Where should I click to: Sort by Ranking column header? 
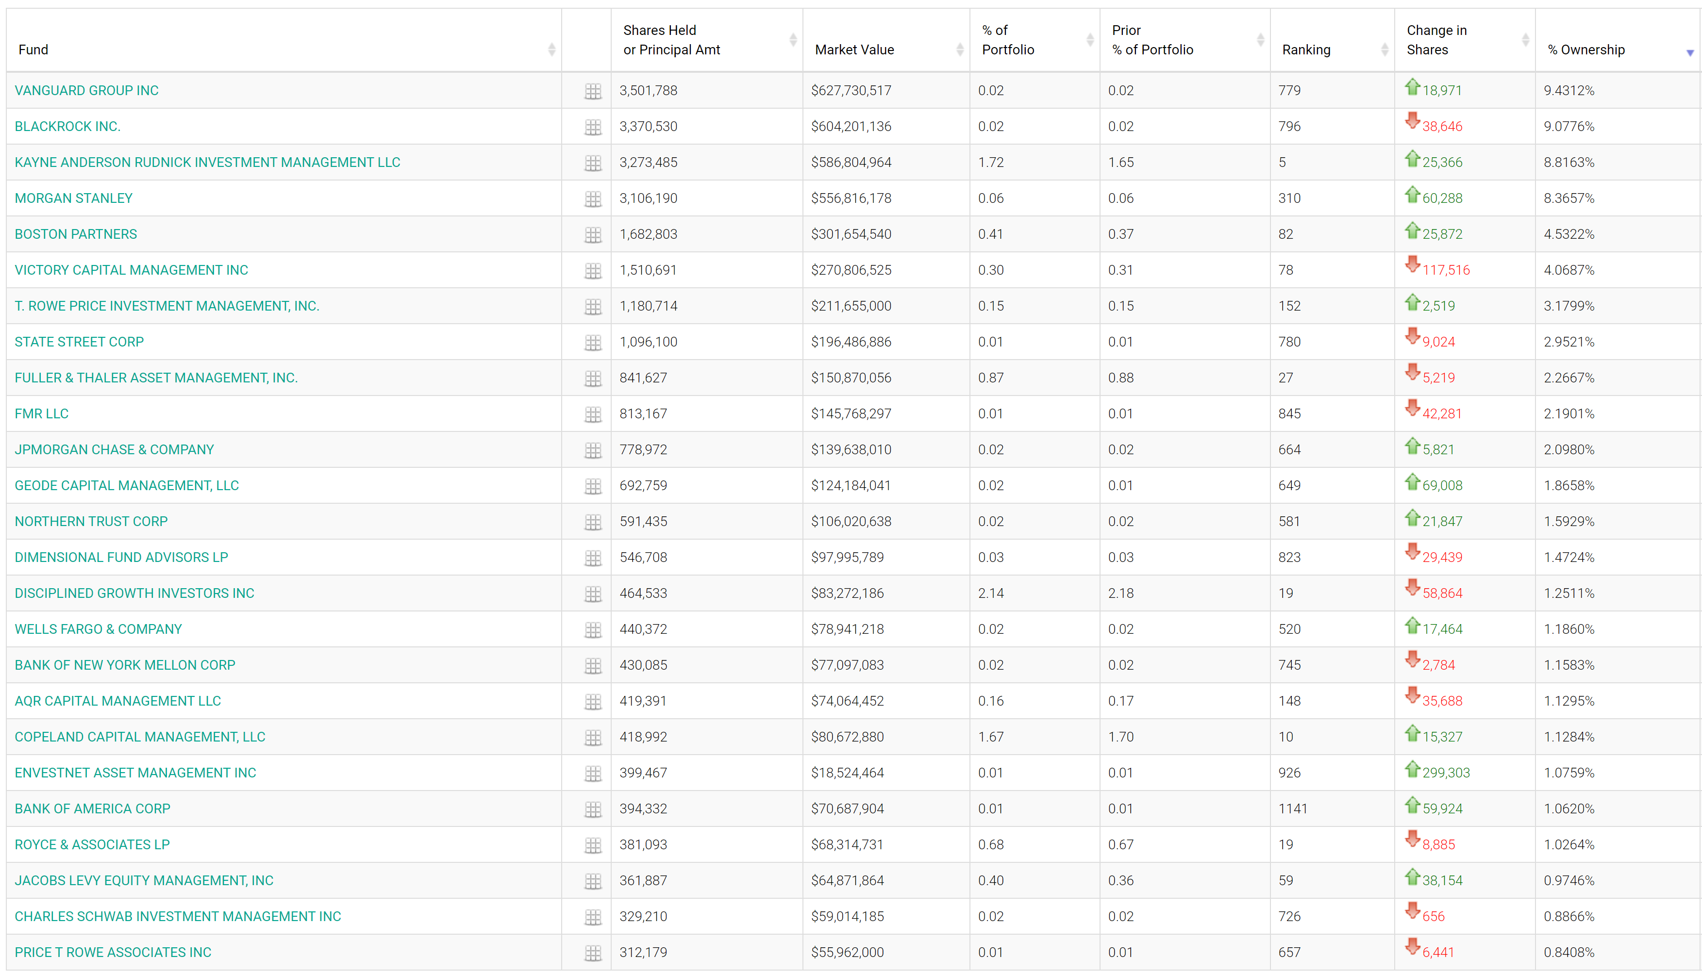point(1332,40)
